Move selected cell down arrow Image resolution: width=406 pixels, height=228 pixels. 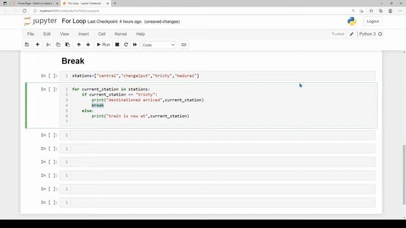coord(88,45)
